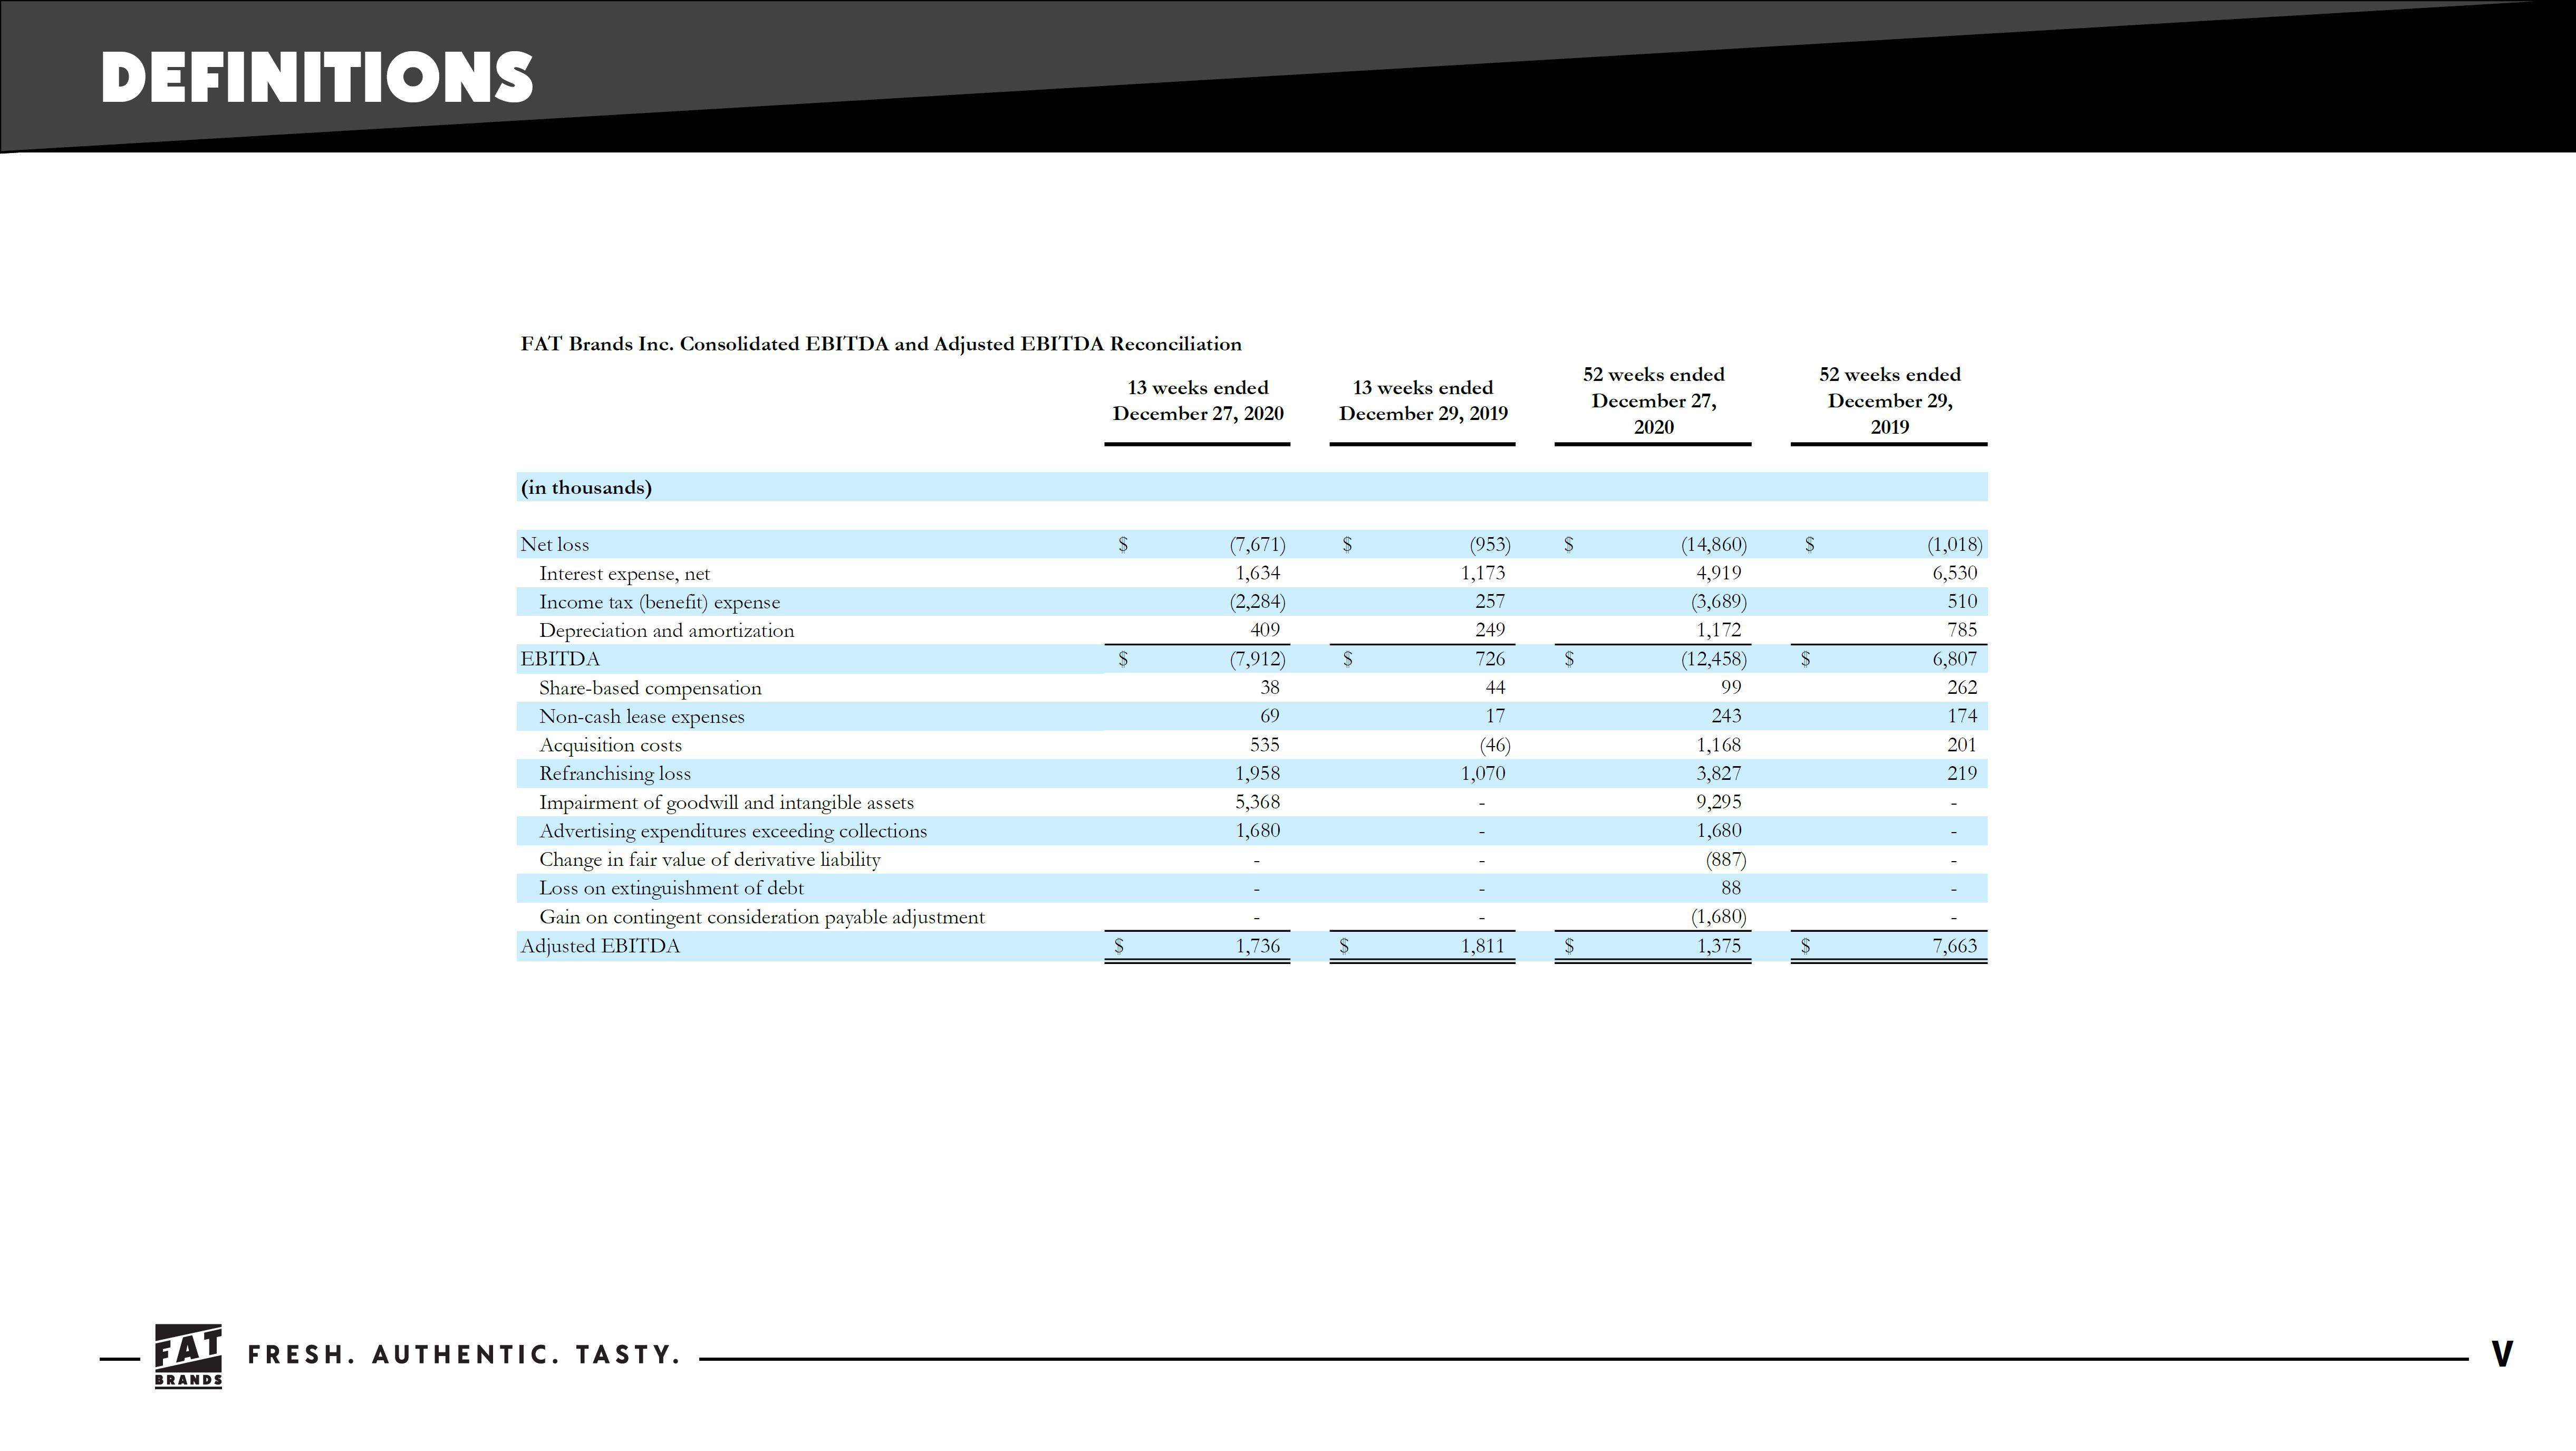Click 'Impairment of goodwill and intangible assets' label
2576x1451 pixels.
(726, 803)
